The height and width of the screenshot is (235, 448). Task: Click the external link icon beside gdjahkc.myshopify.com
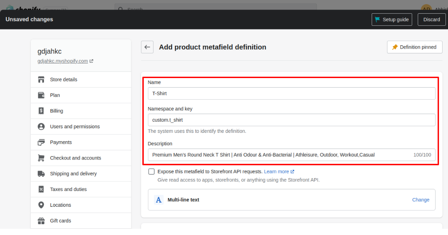tap(91, 61)
